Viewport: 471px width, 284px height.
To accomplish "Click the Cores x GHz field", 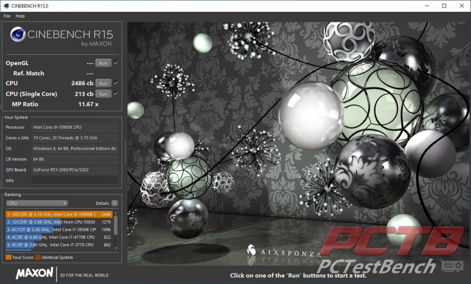I will point(75,138).
